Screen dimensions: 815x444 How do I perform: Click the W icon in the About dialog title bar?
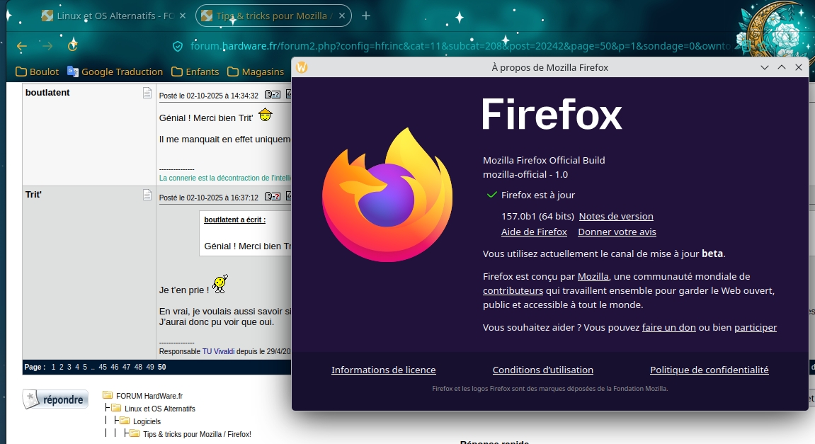pyautogui.click(x=302, y=67)
